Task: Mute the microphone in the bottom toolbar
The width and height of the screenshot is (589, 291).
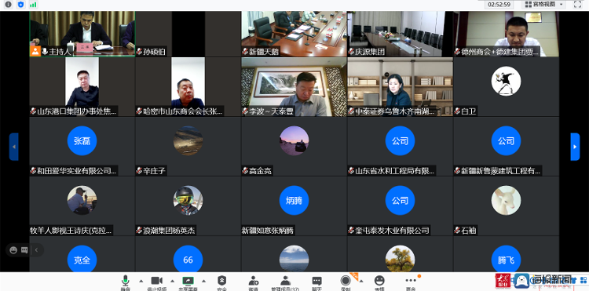Action: click(x=126, y=282)
